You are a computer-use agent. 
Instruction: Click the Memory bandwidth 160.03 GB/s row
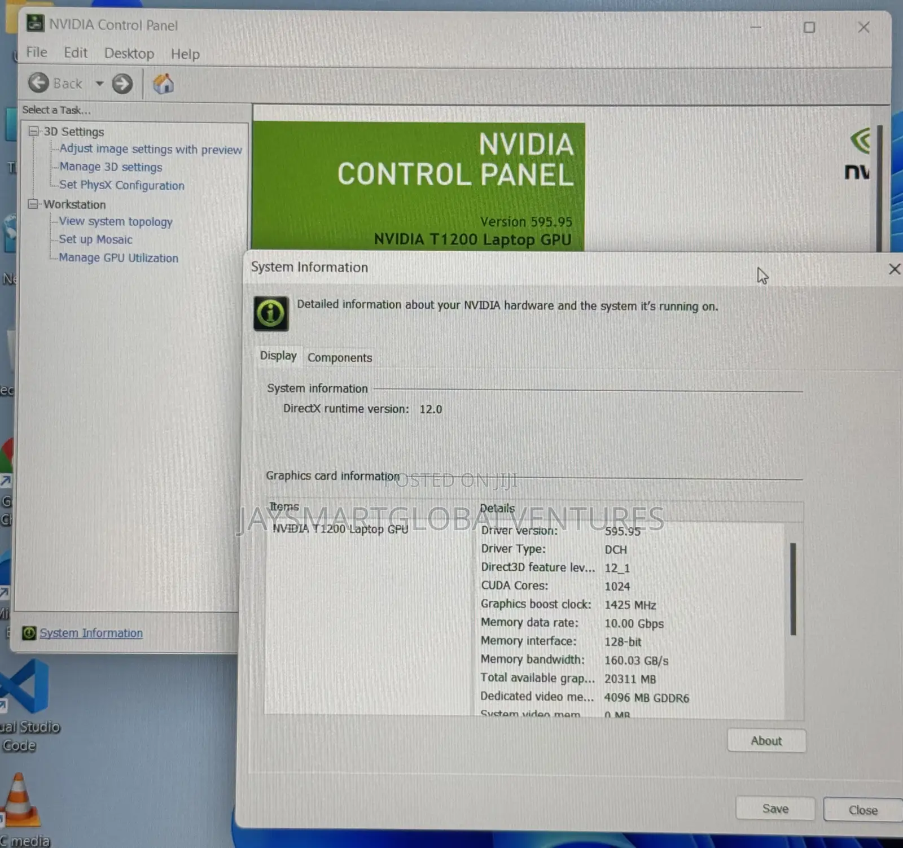[575, 660]
